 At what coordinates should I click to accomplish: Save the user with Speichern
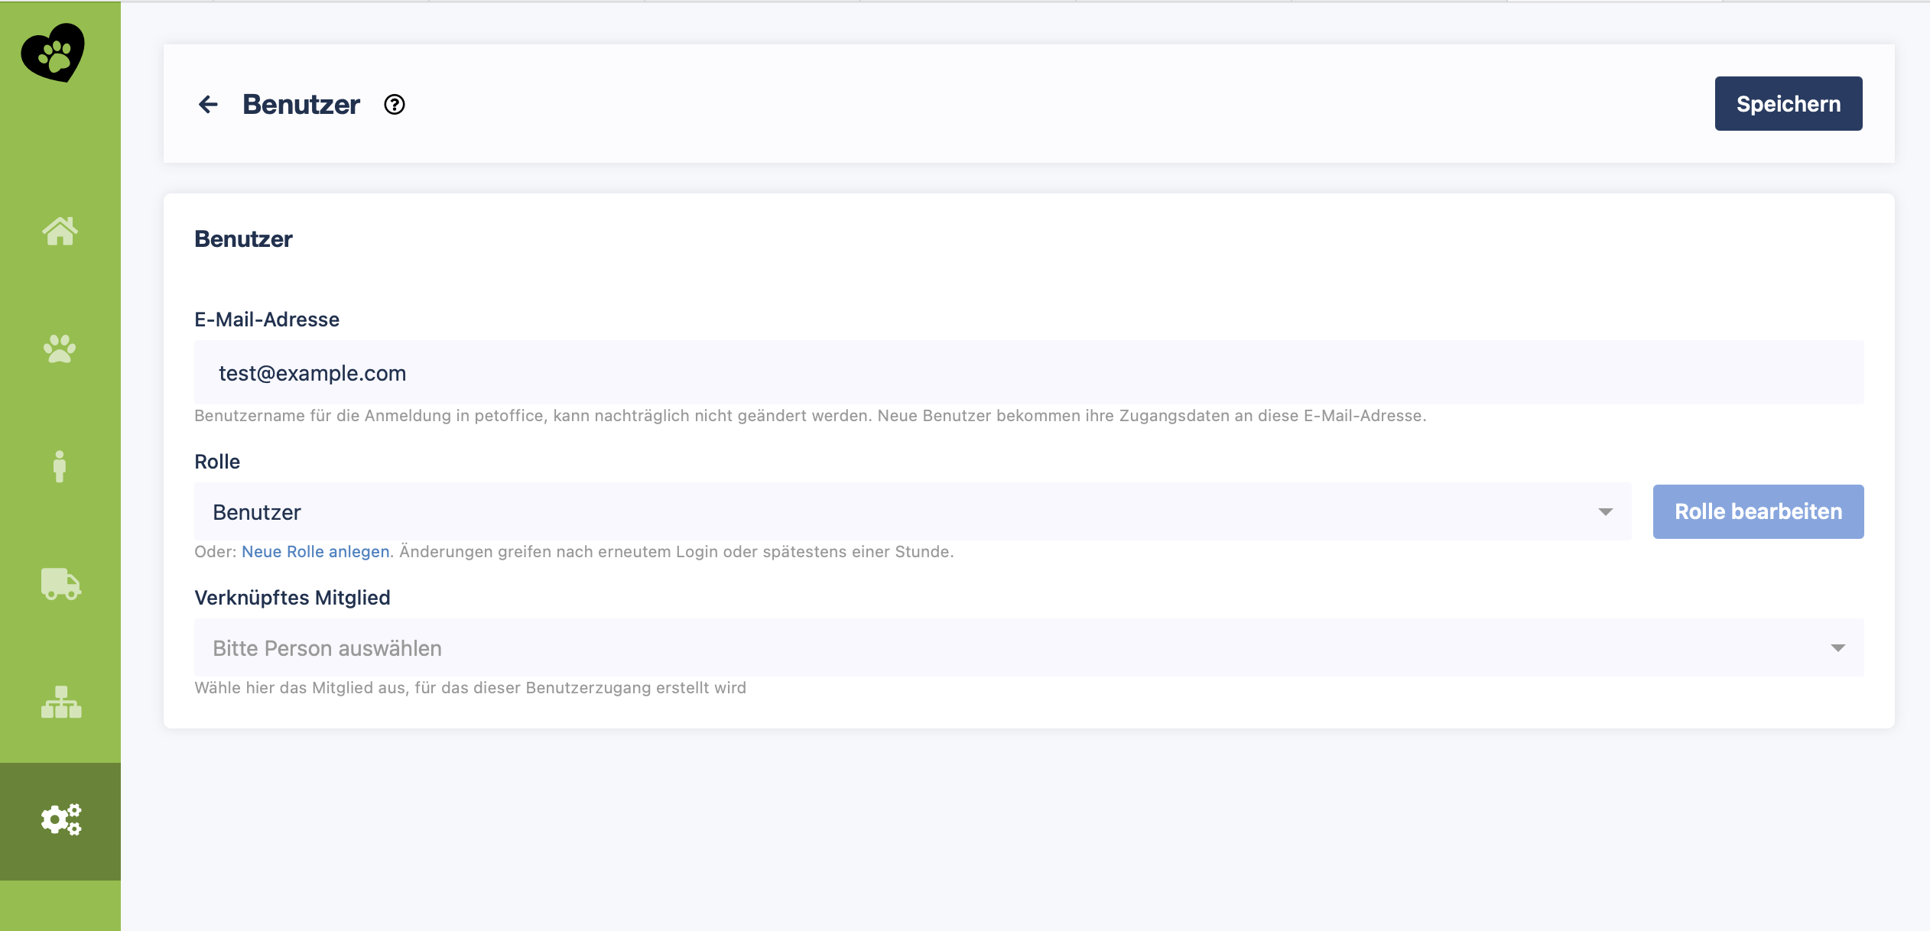pyautogui.click(x=1789, y=103)
